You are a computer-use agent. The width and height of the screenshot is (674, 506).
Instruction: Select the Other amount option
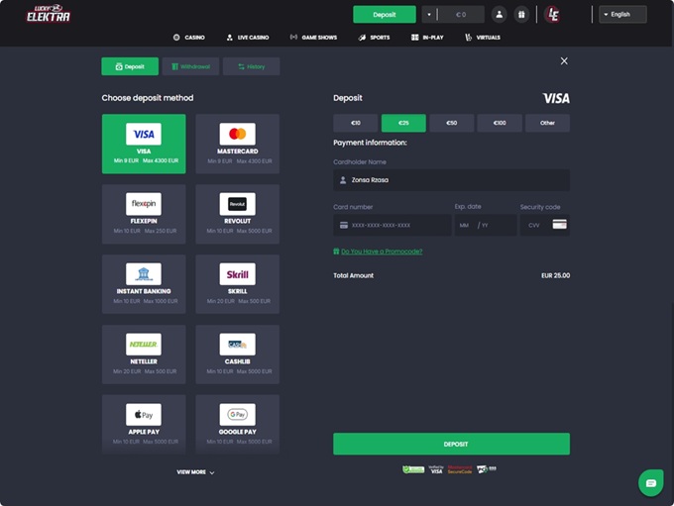[x=547, y=123]
